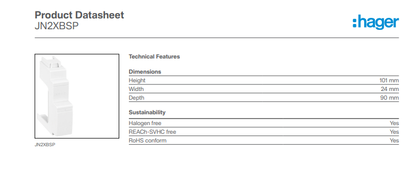
Task: Click the Product Datasheet title
Action: (80, 15)
